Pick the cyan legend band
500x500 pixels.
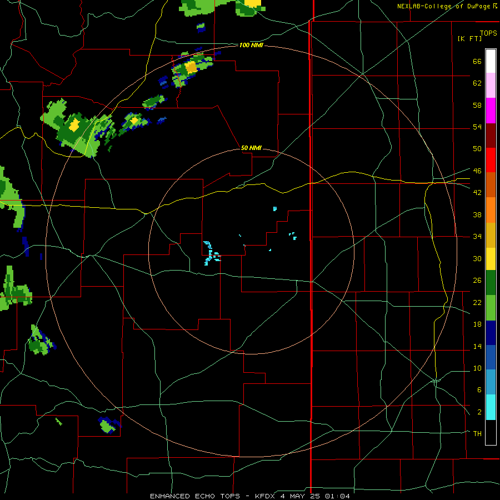click(491, 407)
